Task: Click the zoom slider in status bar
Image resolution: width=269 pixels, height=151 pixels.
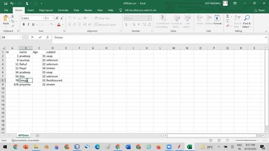Action: [246, 141]
